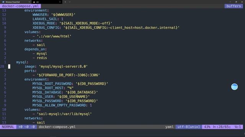
Task: Minimize the Windows Terminal window
Action: pos(230,2)
